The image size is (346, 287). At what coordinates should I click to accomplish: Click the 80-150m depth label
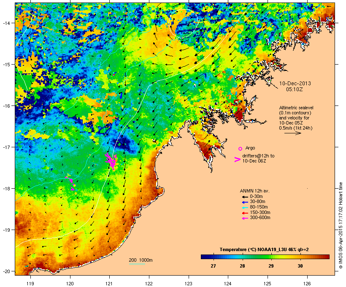pos(259,207)
